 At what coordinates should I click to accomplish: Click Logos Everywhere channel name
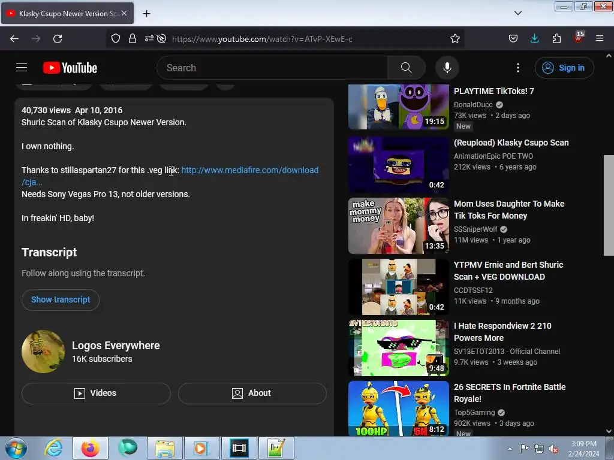(x=116, y=346)
